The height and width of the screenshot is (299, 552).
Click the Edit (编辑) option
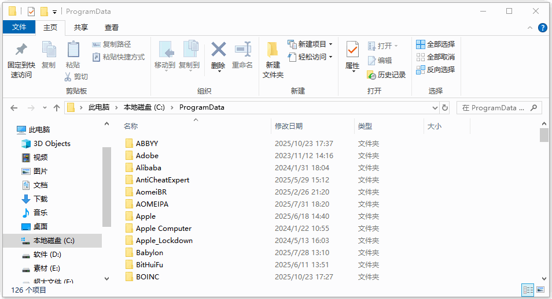pyautogui.click(x=380, y=61)
